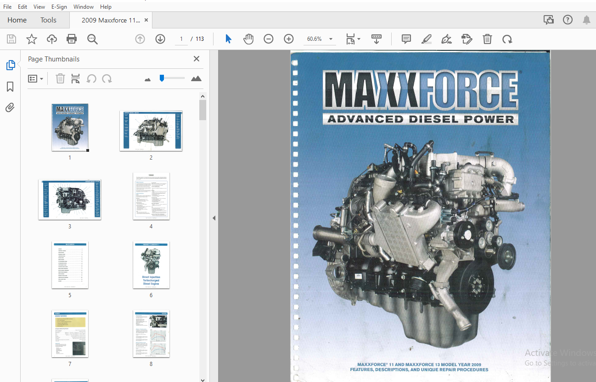Screen dimensions: 596x382
Task: Close the 2009 Maxxforce document tab
Action: click(x=146, y=20)
